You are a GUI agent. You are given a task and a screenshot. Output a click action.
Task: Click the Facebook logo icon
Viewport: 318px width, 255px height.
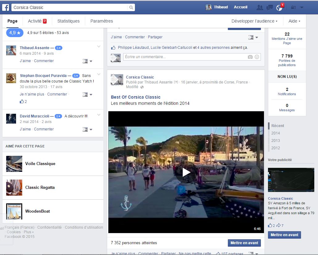pos(6,7)
